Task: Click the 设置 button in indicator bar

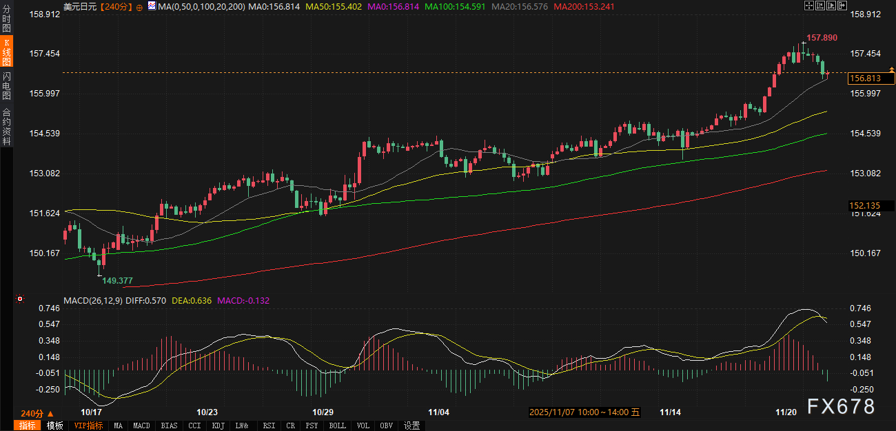Action: [411, 425]
